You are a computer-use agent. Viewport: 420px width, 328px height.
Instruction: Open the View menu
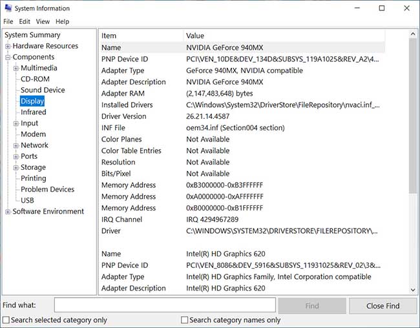pyautogui.click(x=43, y=21)
